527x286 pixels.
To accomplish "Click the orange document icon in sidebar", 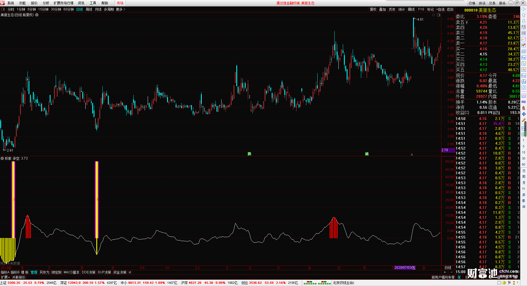I will coord(524,69).
